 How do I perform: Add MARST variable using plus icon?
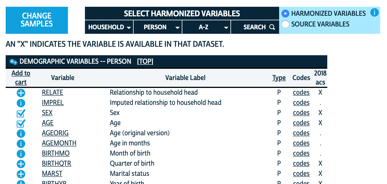[x=21, y=174]
